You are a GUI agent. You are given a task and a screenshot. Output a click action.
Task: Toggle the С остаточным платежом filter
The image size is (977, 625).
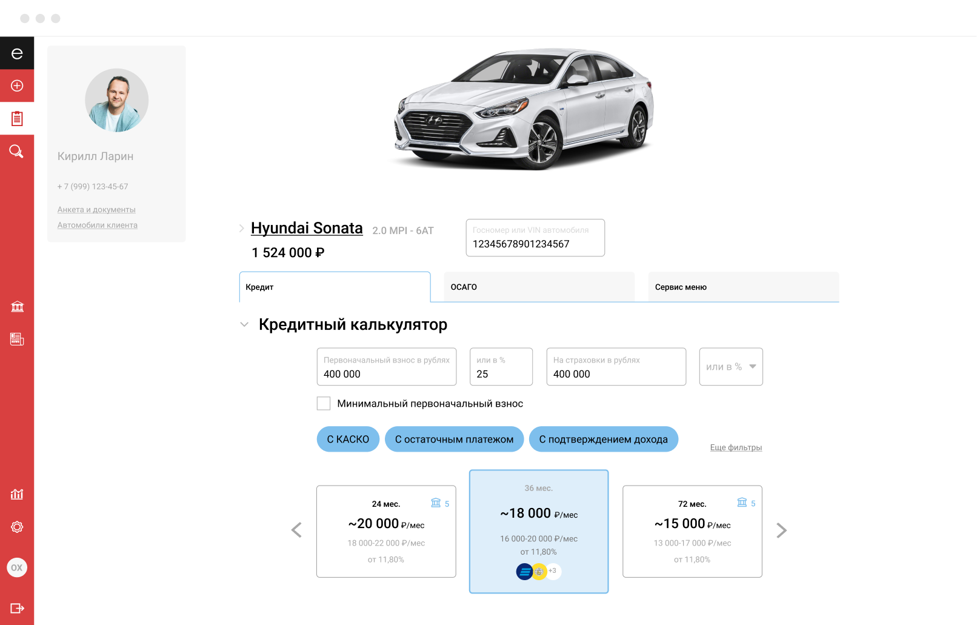[x=454, y=439]
